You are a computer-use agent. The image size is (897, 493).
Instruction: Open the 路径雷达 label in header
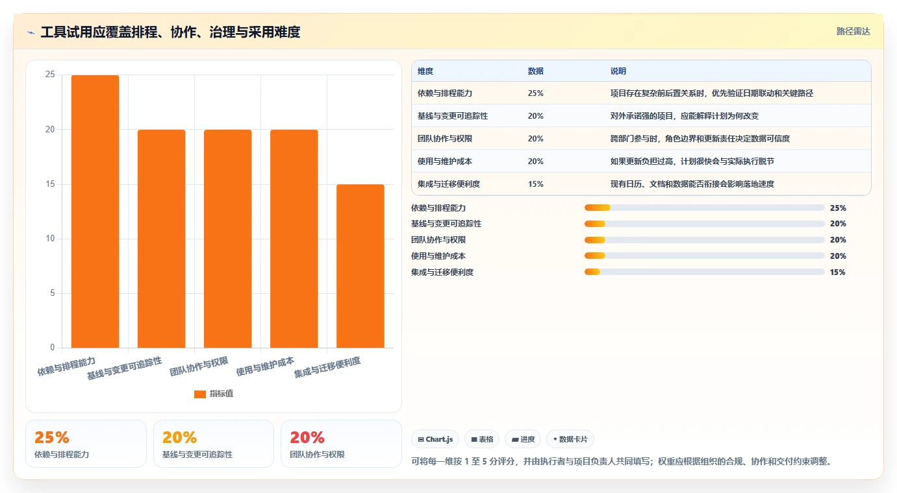(853, 31)
